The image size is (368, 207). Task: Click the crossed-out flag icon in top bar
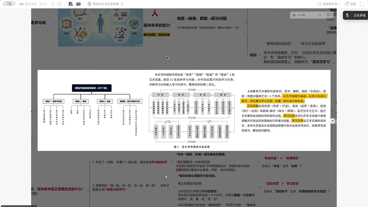tap(71, 4)
